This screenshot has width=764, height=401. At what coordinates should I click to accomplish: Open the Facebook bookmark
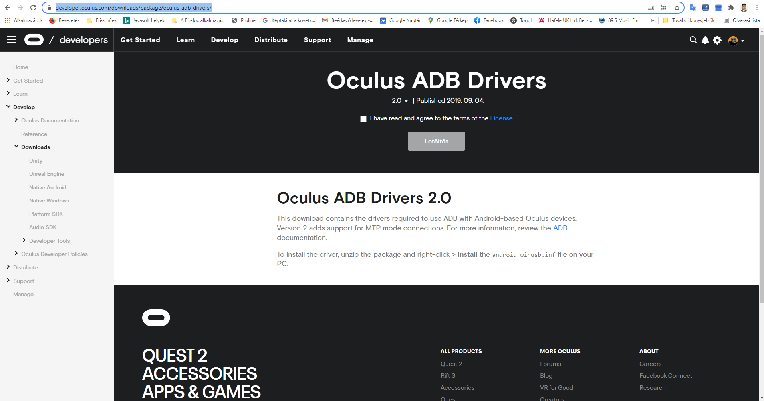pos(489,20)
